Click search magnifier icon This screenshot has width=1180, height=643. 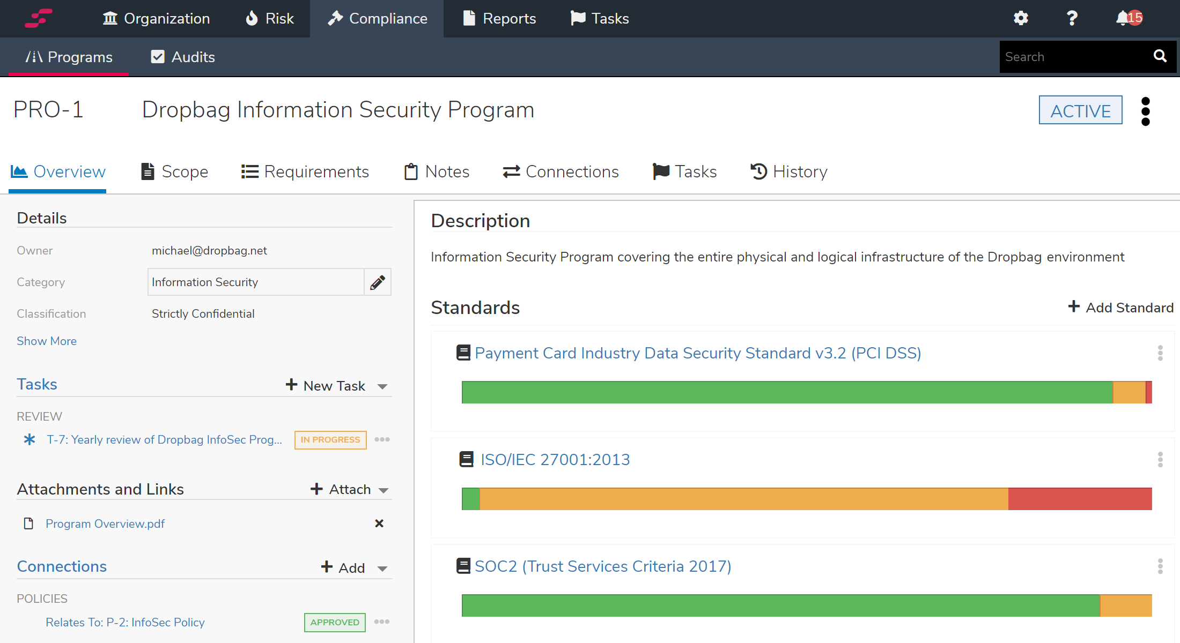pos(1160,56)
